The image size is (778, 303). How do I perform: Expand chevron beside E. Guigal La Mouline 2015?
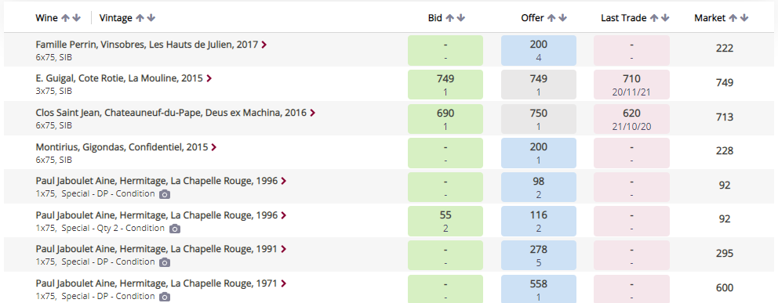pyautogui.click(x=209, y=78)
